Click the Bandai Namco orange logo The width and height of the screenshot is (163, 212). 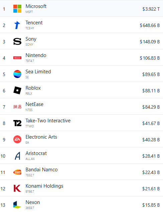pyautogui.click(x=17, y=172)
